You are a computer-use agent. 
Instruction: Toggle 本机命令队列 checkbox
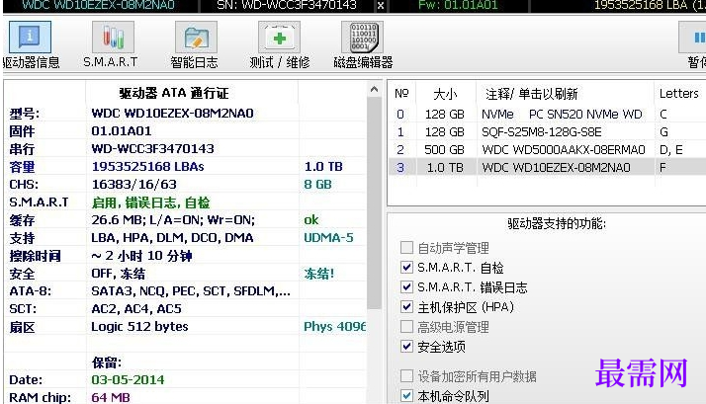[x=406, y=395]
